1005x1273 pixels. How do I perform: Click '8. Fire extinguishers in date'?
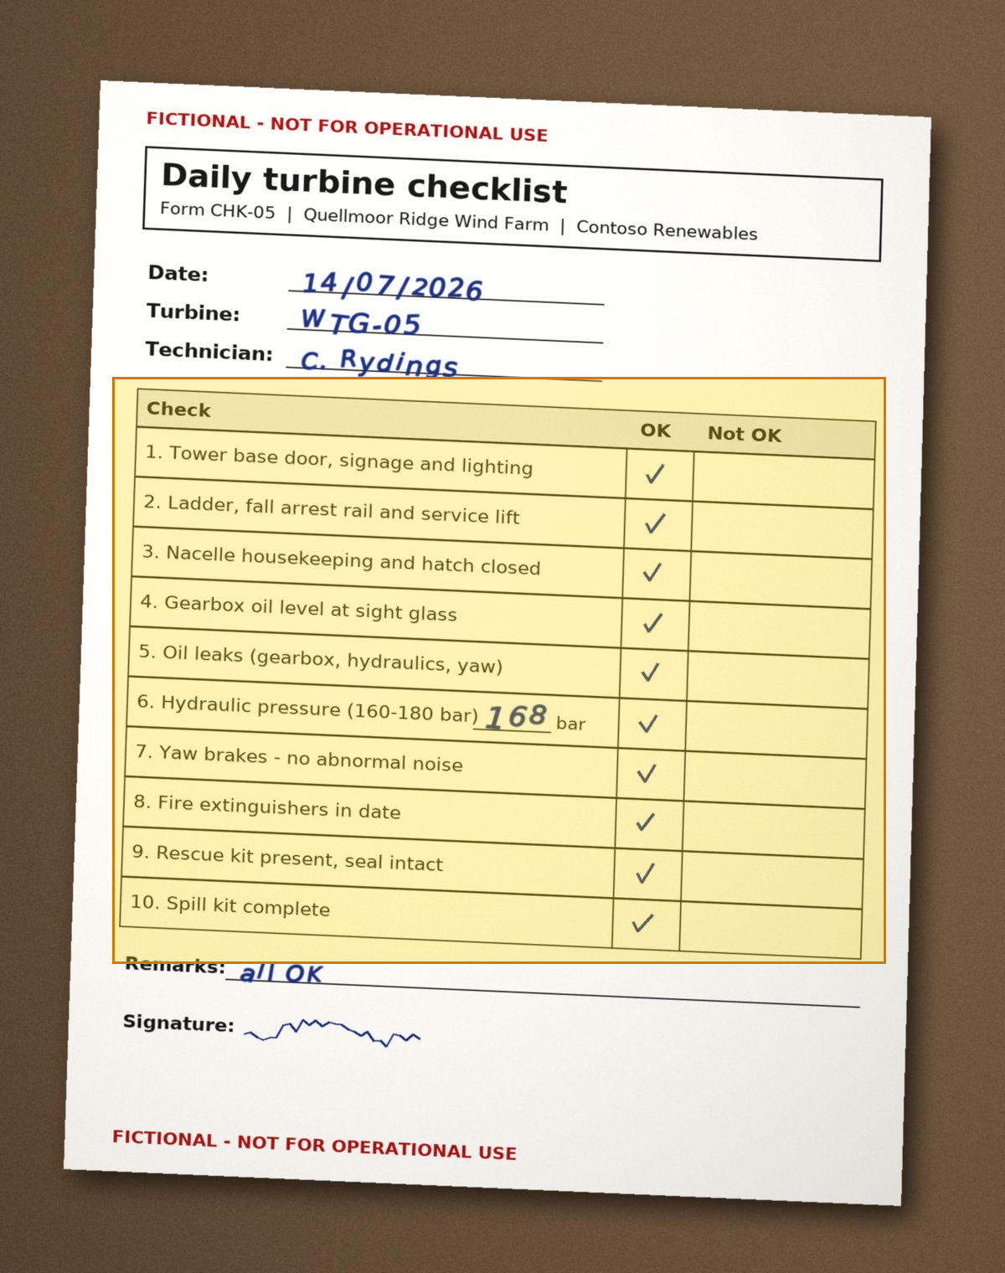pos(267,807)
